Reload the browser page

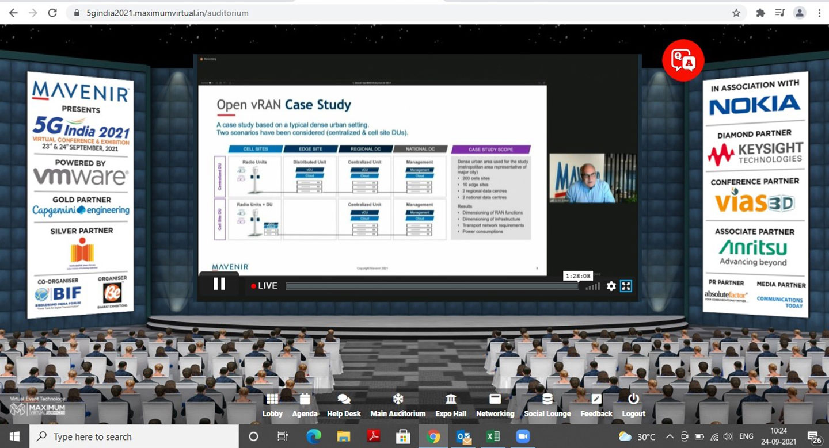tap(52, 13)
